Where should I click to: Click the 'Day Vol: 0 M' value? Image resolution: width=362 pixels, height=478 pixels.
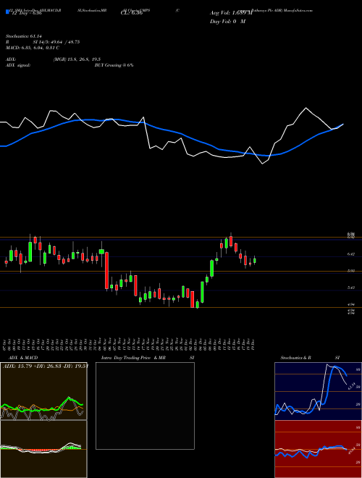point(227,21)
